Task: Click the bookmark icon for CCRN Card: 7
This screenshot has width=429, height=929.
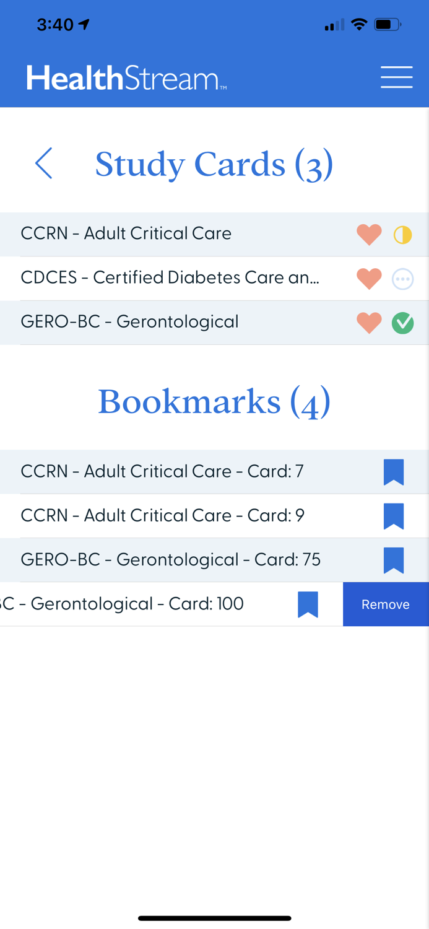Action: (x=394, y=471)
